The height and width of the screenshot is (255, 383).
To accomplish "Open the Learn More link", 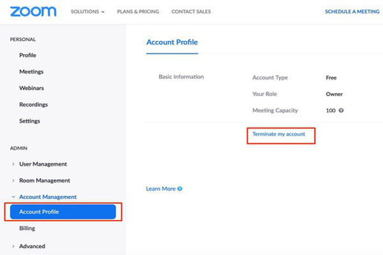I will [161, 189].
